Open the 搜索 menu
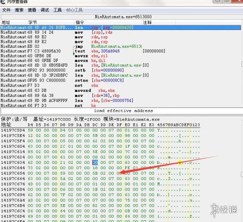The image size is (243, 222). [19, 10]
